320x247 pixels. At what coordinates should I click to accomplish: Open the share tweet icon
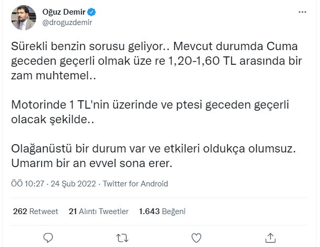coord(271,237)
